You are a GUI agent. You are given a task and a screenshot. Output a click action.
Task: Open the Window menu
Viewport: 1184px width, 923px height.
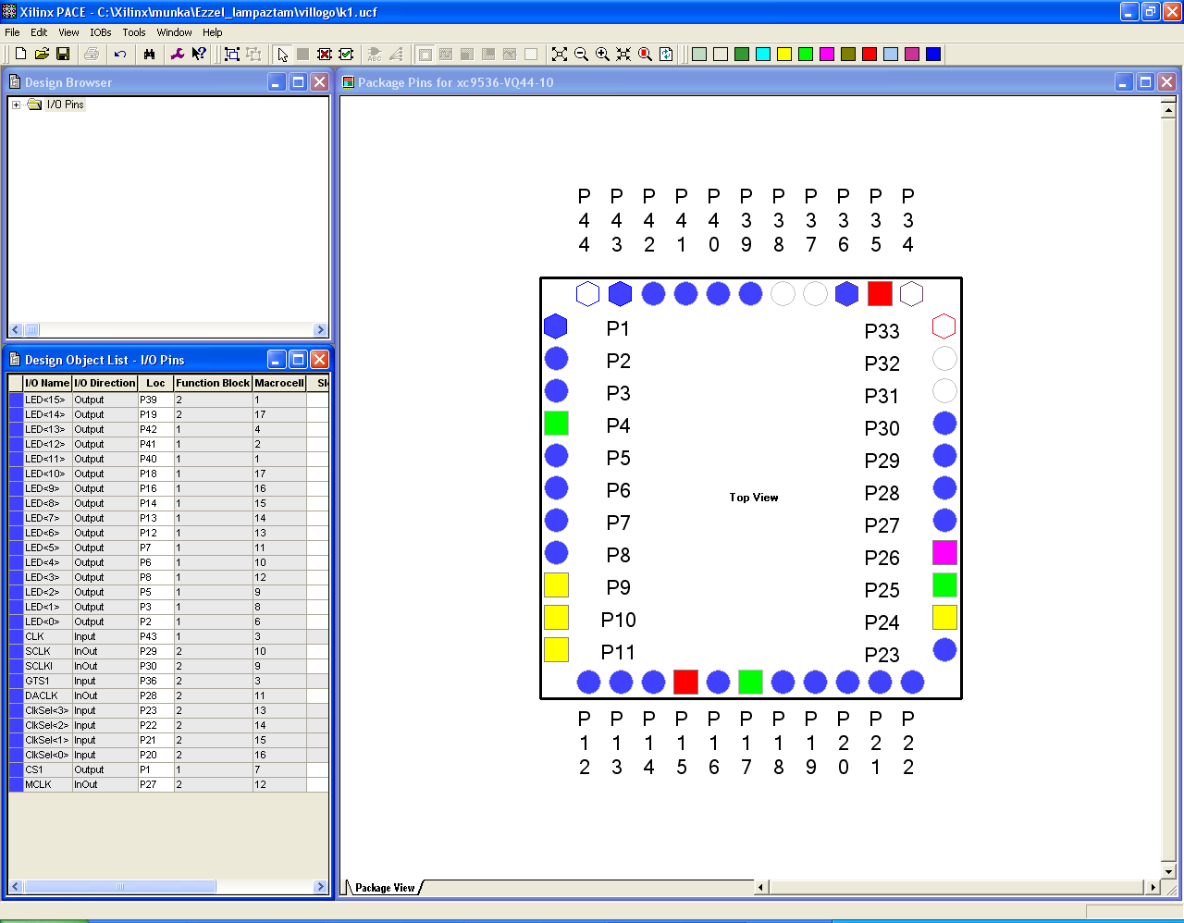tap(174, 32)
